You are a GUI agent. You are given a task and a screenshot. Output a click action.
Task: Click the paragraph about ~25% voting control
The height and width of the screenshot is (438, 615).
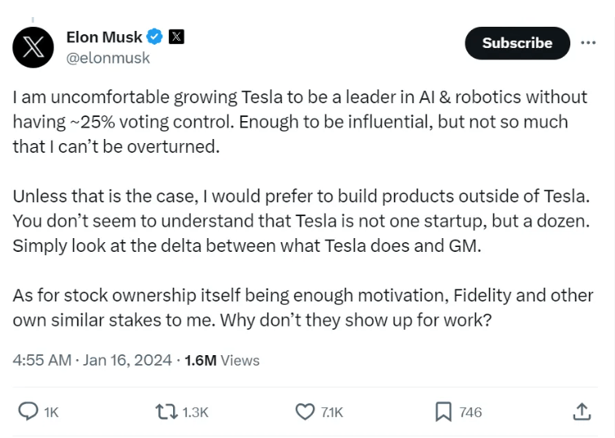299,122
